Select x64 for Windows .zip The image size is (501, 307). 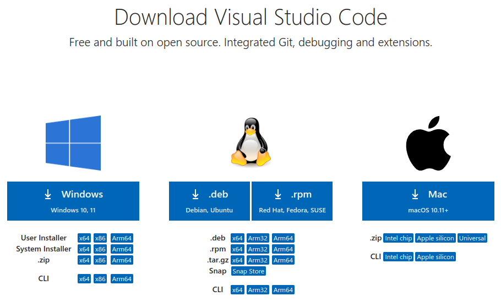[x=84, y=260]
